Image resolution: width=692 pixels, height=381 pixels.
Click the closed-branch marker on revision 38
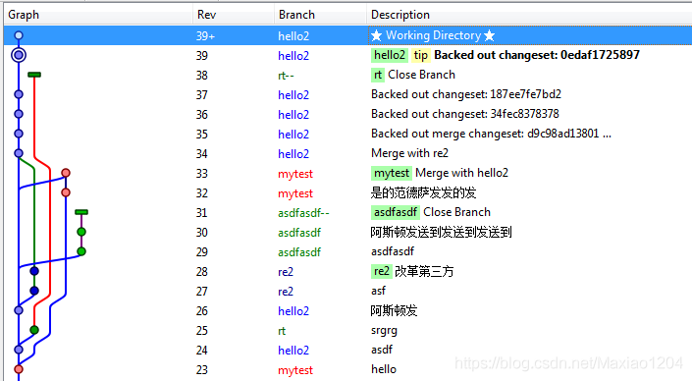pyautogui.click(x=34, y=75)
